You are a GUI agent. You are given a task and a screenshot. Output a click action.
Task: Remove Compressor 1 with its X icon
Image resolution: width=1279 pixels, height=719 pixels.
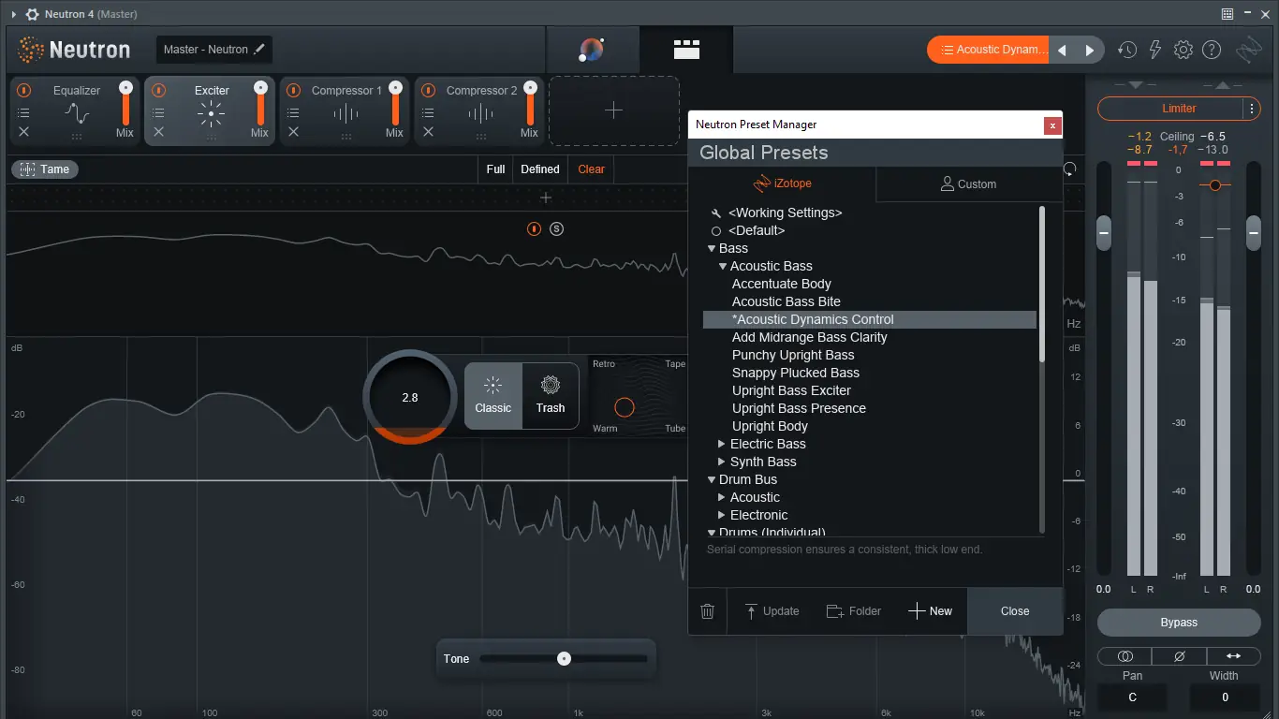(x=294, y=132)
